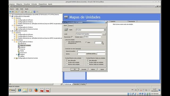Image resolution: width=170 pixels, height=96 pixels.
Task: Click the Senha password field
Action: (82, 54)
